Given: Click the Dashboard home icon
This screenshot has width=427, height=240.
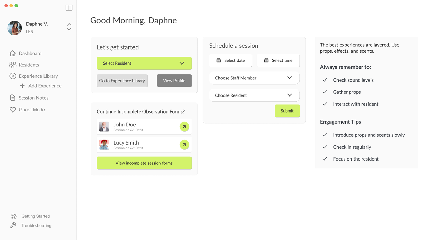Looking at the screenshot, I should coord(13,53).
